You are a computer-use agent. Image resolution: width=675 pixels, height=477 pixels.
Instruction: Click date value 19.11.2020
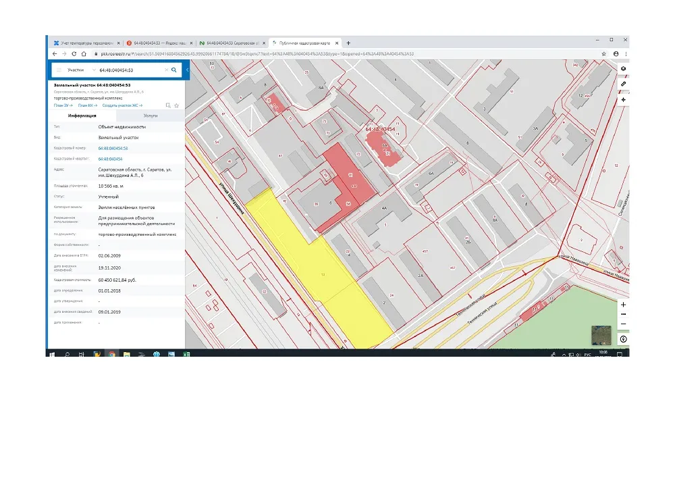[x=109, y=268]
